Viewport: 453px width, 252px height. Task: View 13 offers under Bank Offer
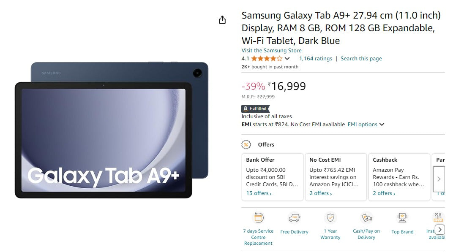point(259,193)
